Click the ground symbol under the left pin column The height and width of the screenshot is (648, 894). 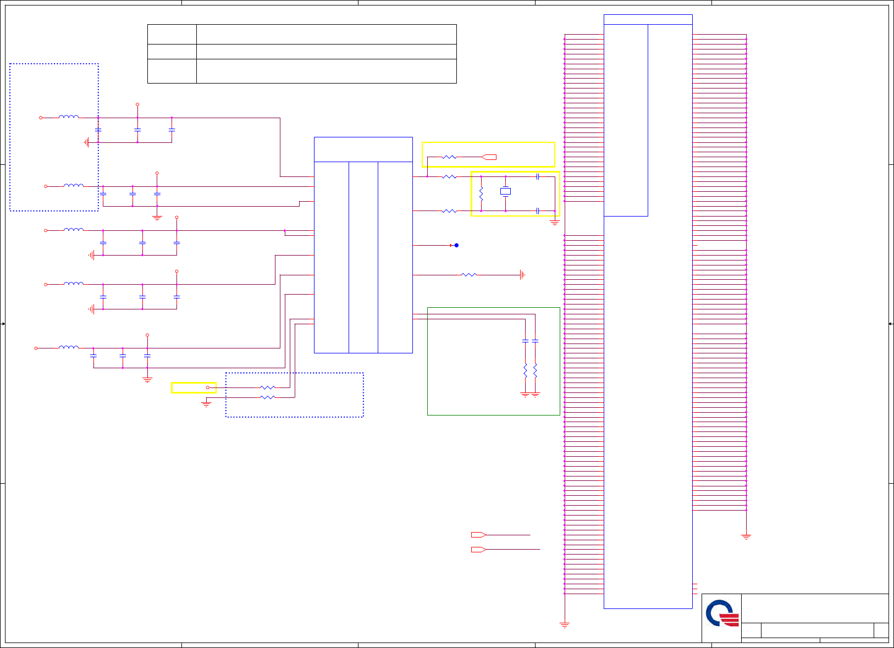pyautogui.click(x=565, y=625)
